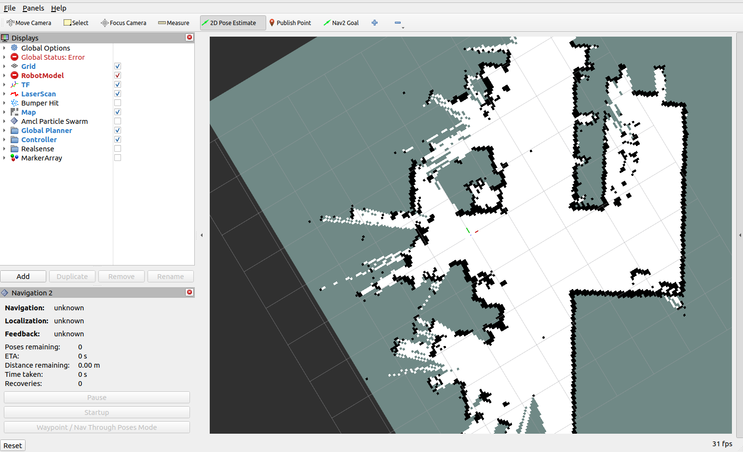
Task: Expand the RobotModel display entry
Action: 4,75
